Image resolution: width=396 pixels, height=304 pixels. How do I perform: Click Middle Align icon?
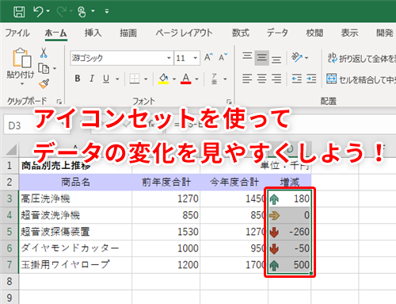(x=262, y=58)
